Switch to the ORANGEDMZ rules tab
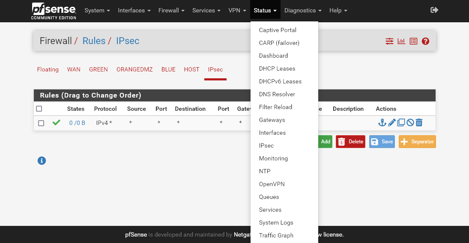Viewport: 469px width, 243px height. click(134, 70)
